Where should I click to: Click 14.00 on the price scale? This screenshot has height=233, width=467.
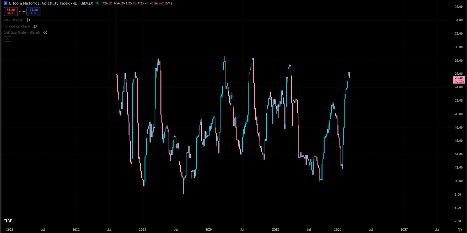[x=458, y=154]
